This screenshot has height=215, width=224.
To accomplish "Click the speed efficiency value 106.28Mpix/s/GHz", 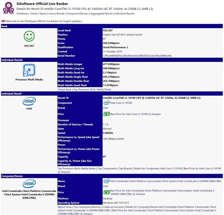I will coord(114,139).
